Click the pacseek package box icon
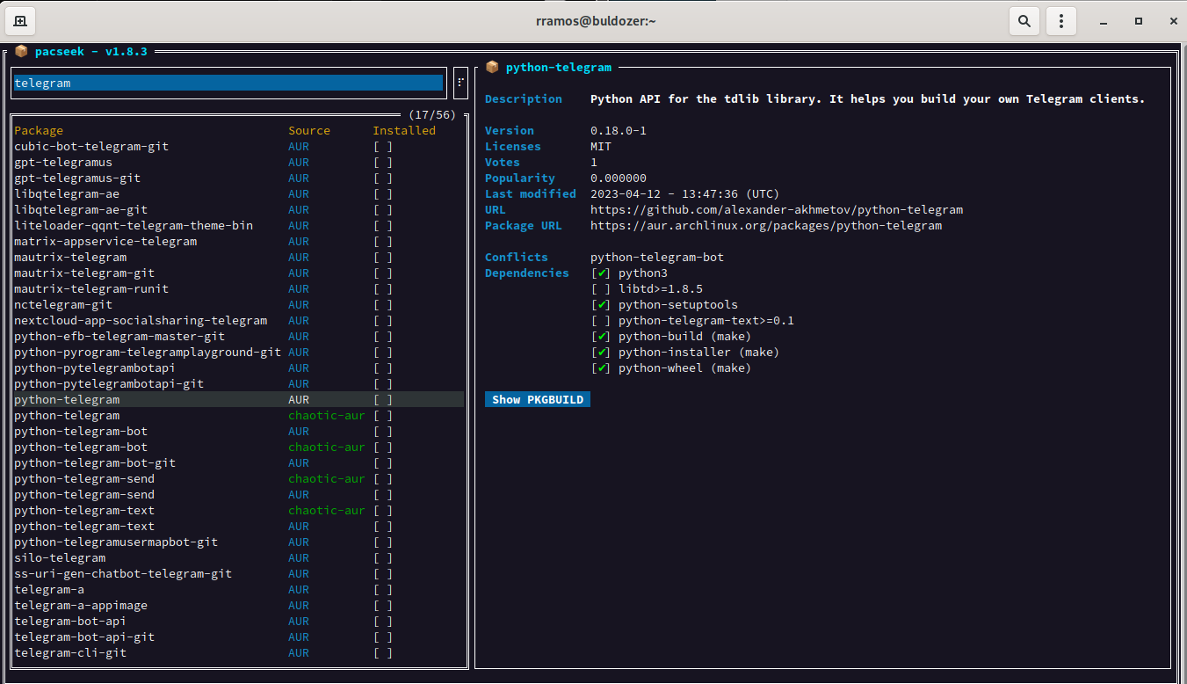1187x684 pixels. coord(21,51)
